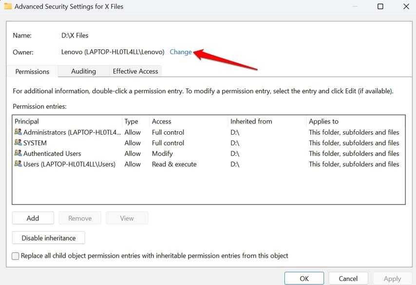
Task: Click owner name Lenovo (LAPTOP-HL0TL4LL\Lenovo)
Action: [113, 52]
